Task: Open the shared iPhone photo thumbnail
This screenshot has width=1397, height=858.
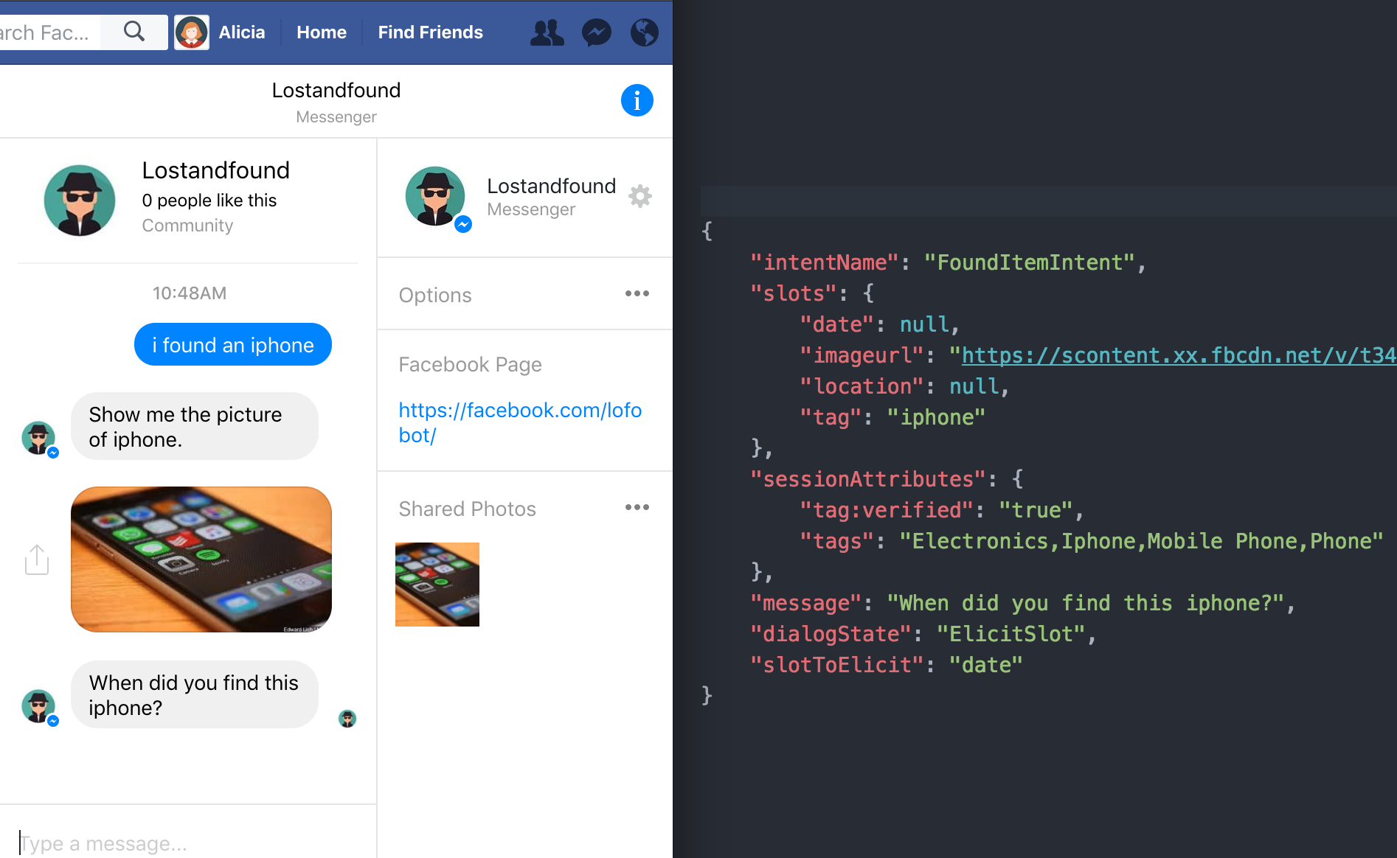Action: pos(437,585)
